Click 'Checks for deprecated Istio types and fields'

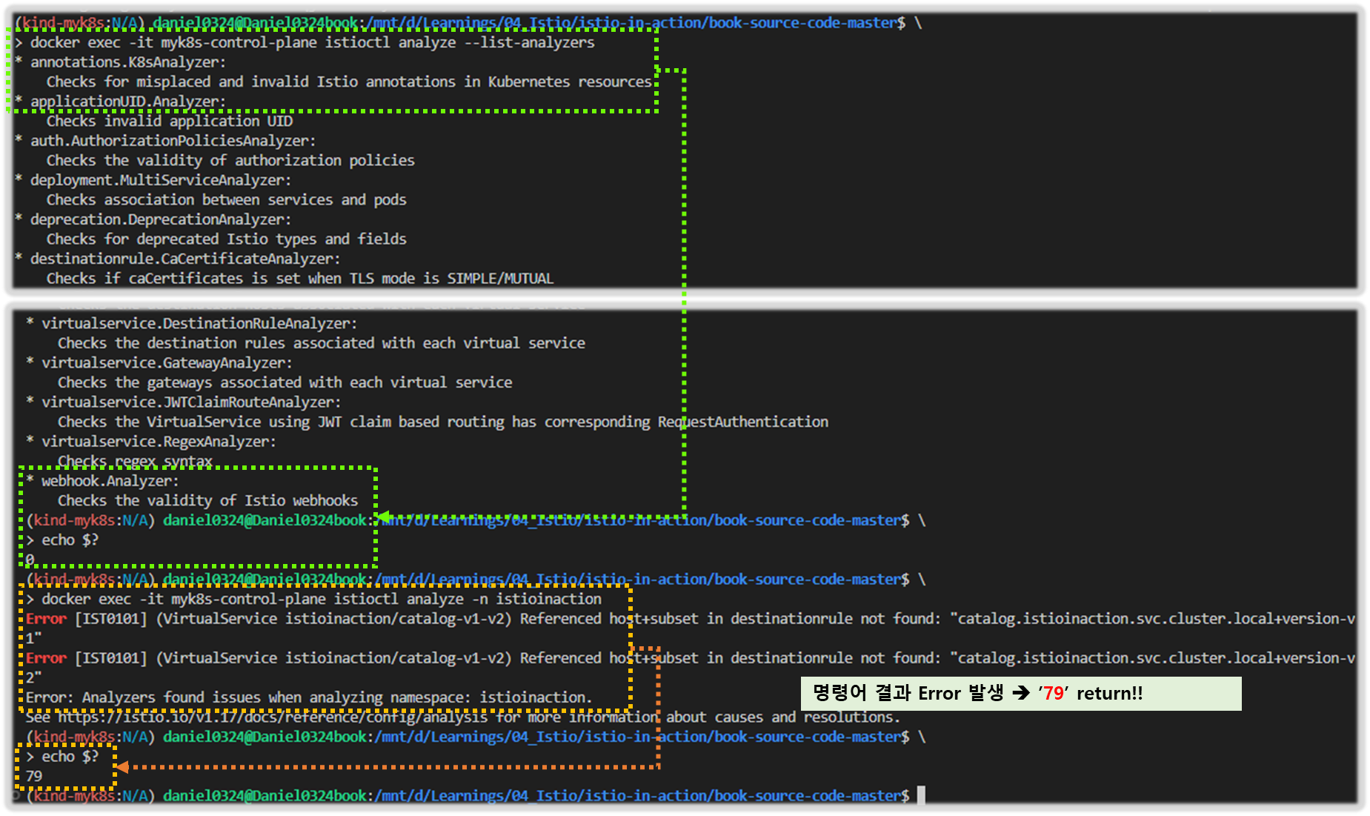click(x=227, y=239)
